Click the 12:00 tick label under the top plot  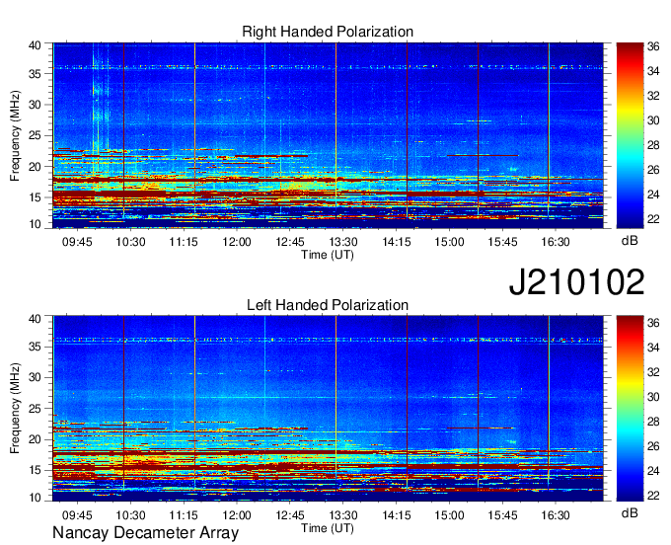coord(237,242)
